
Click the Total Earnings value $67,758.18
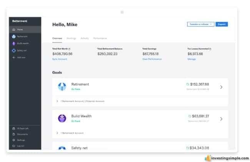150,54
